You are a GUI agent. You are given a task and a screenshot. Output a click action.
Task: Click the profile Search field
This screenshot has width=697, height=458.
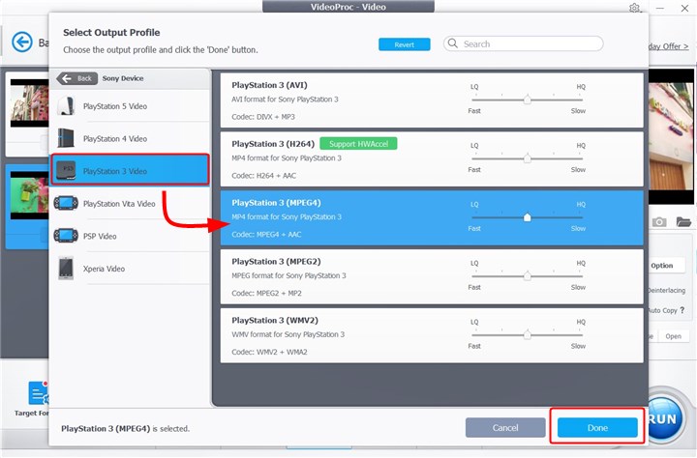coord(523,43)
